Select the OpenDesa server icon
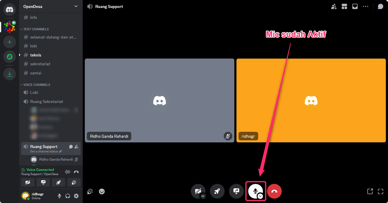Image resolution: width=388 pixels, height=203 pixels. [10, 27]
